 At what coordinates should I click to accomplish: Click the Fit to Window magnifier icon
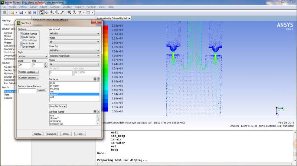[69, 13]
